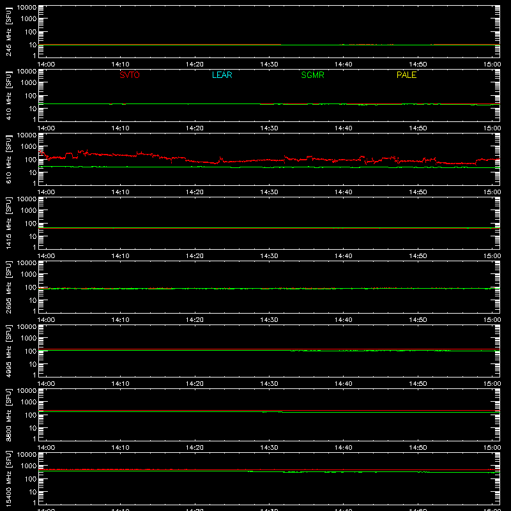
Task: Click 14:00 time label under 610 MHz panel
Action: pos(46,192)
